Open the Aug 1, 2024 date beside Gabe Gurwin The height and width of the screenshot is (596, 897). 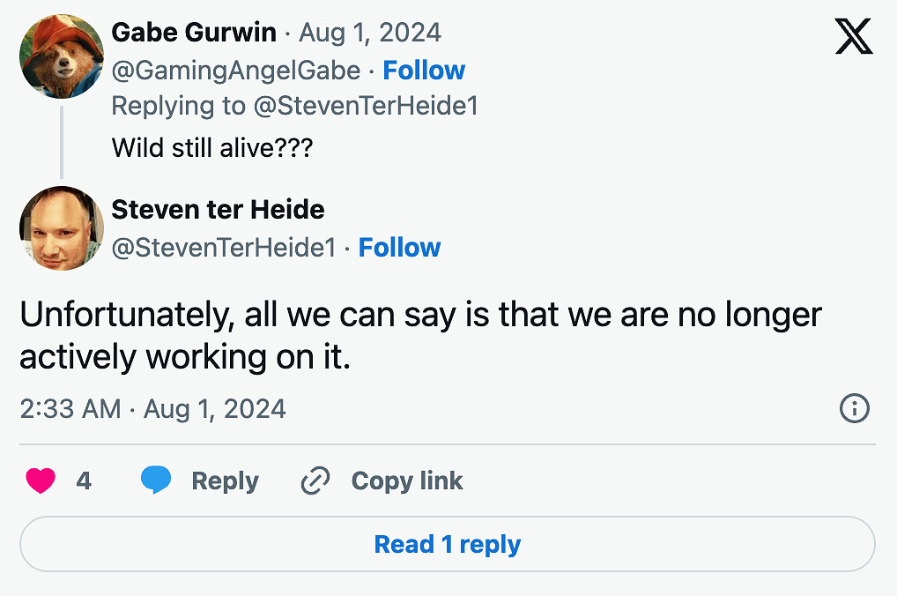[370, 34]
